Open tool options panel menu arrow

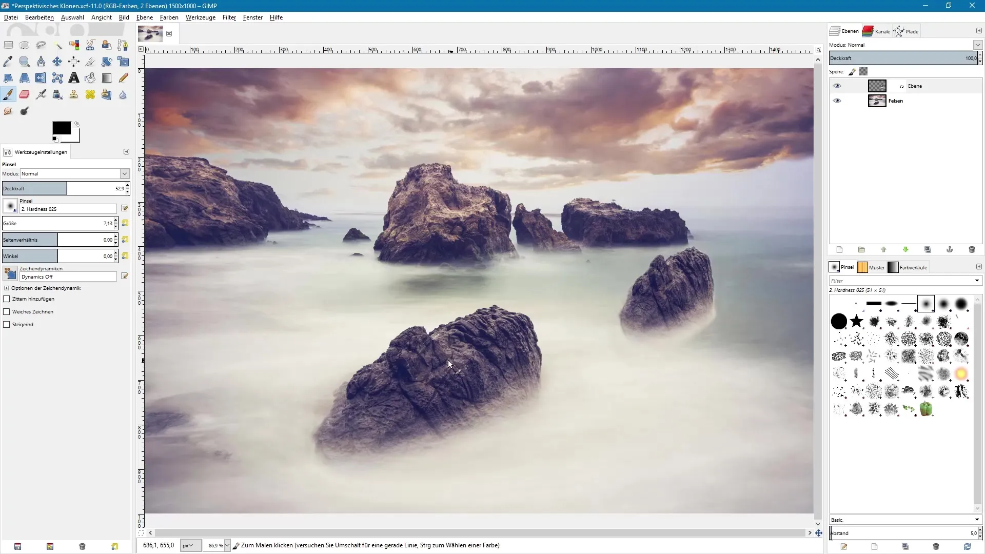[x=126, y=152]
